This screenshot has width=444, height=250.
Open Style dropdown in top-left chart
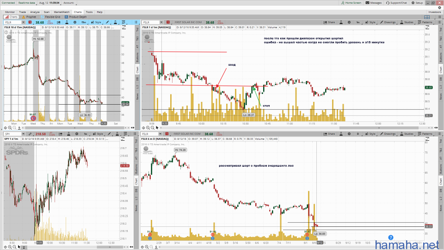(96, 22)
